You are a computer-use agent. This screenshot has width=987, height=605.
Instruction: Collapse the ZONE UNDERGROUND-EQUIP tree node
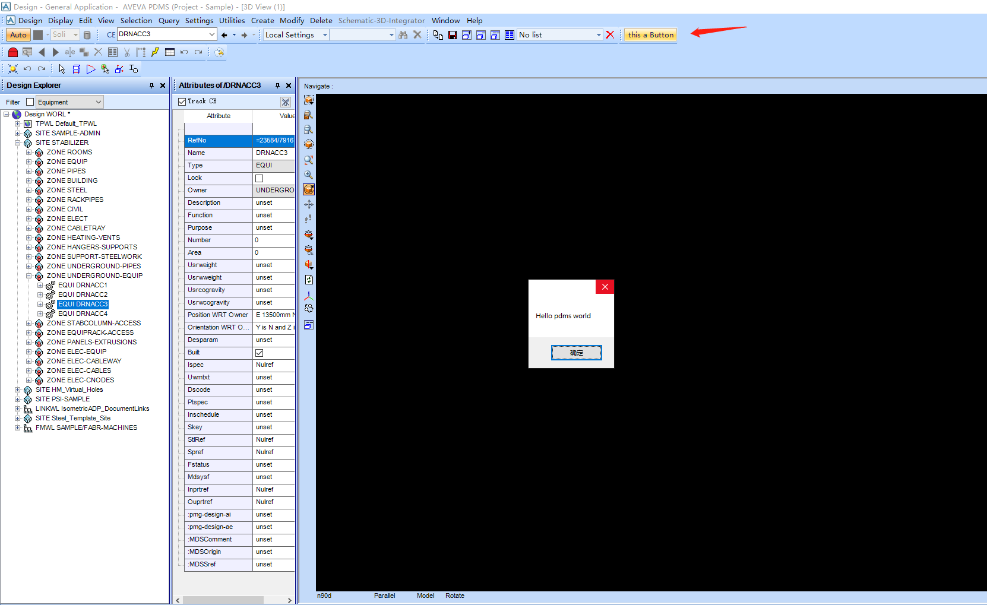29,275
